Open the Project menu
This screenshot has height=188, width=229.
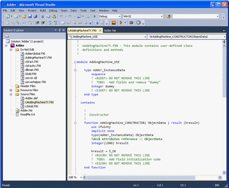coord(32,10)
